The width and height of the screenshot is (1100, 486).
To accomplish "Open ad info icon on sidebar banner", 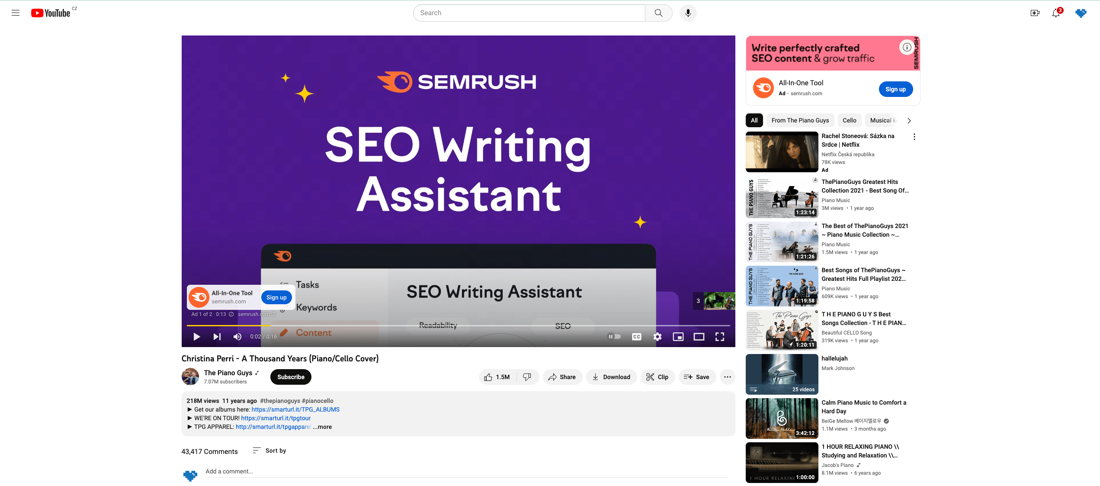I will (907, 47).
